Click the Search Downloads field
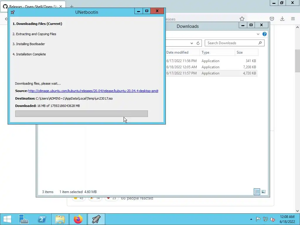The width and height of the screenshot is (300, 225). pyautogui.click(x=235, y=43)
